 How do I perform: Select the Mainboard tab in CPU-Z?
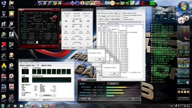pyautogui.click(x=31, y=13)
